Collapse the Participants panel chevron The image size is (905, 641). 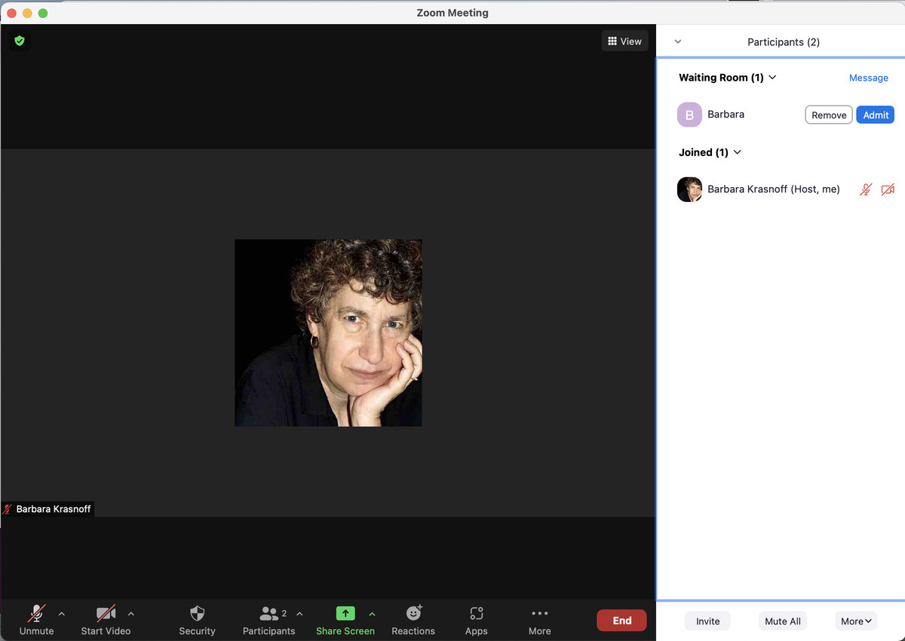(677, 42)
